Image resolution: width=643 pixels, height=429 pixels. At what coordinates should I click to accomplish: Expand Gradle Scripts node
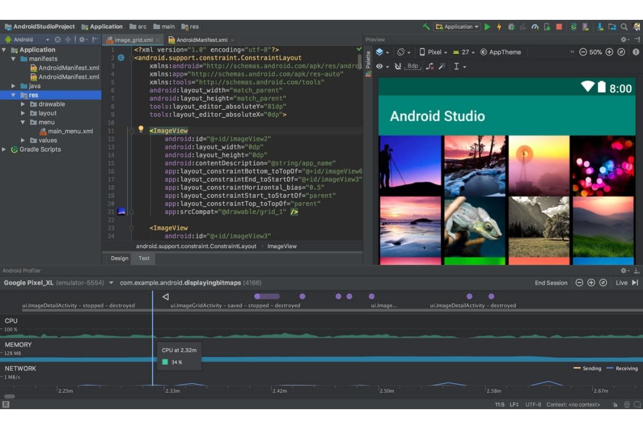pos(4,150)
